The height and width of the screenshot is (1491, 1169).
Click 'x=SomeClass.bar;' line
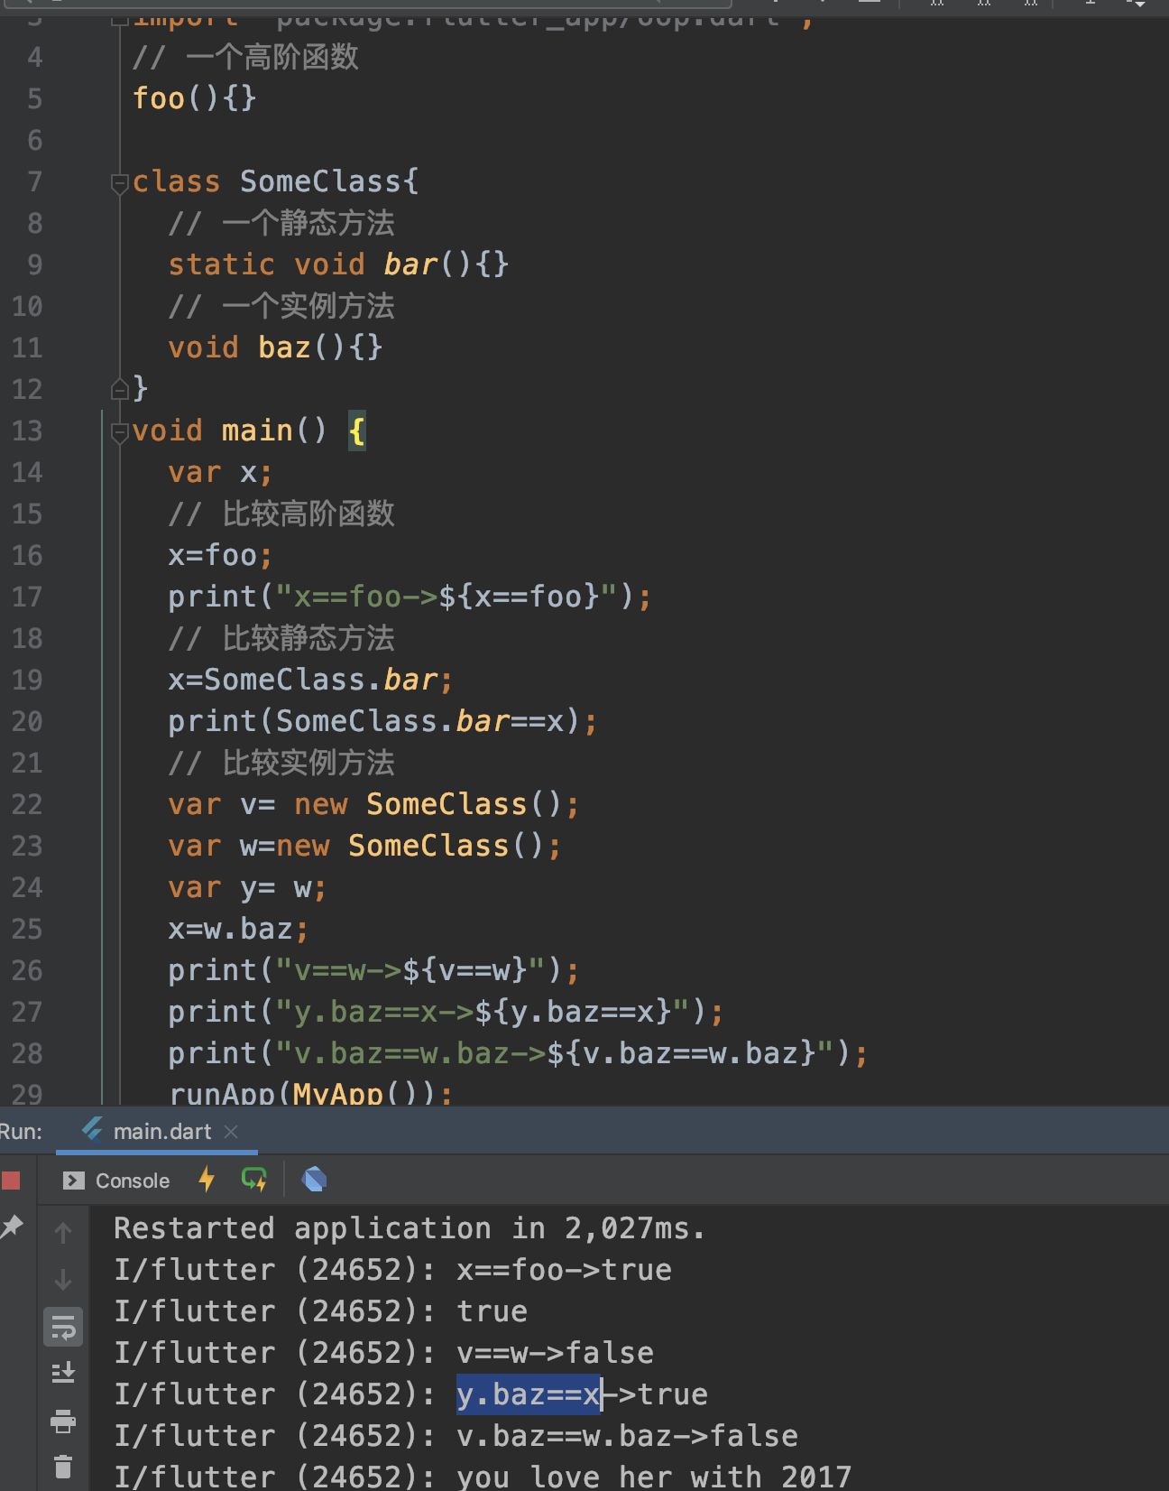pos(310,680)
